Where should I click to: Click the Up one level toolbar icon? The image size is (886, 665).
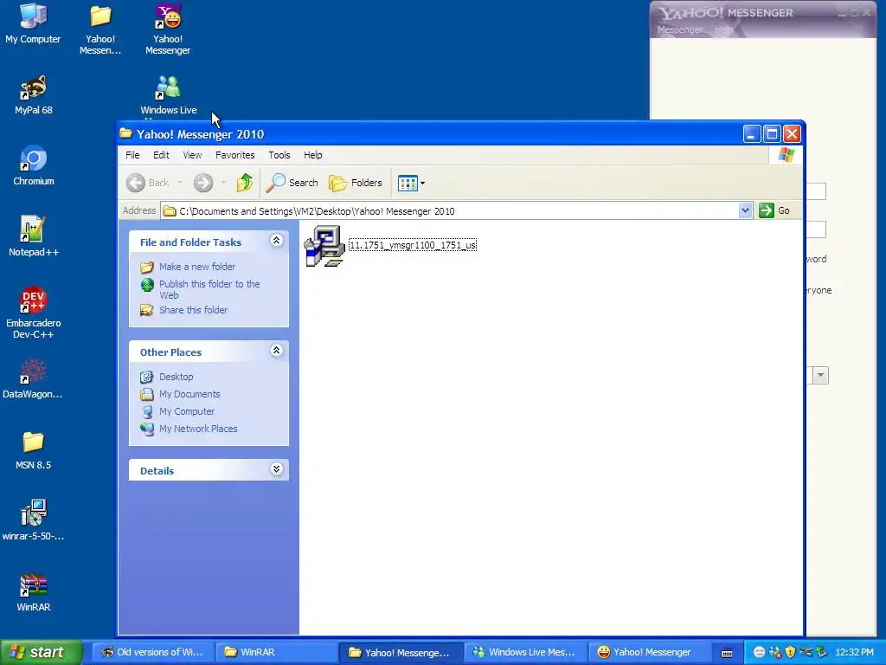click(245, 183)
